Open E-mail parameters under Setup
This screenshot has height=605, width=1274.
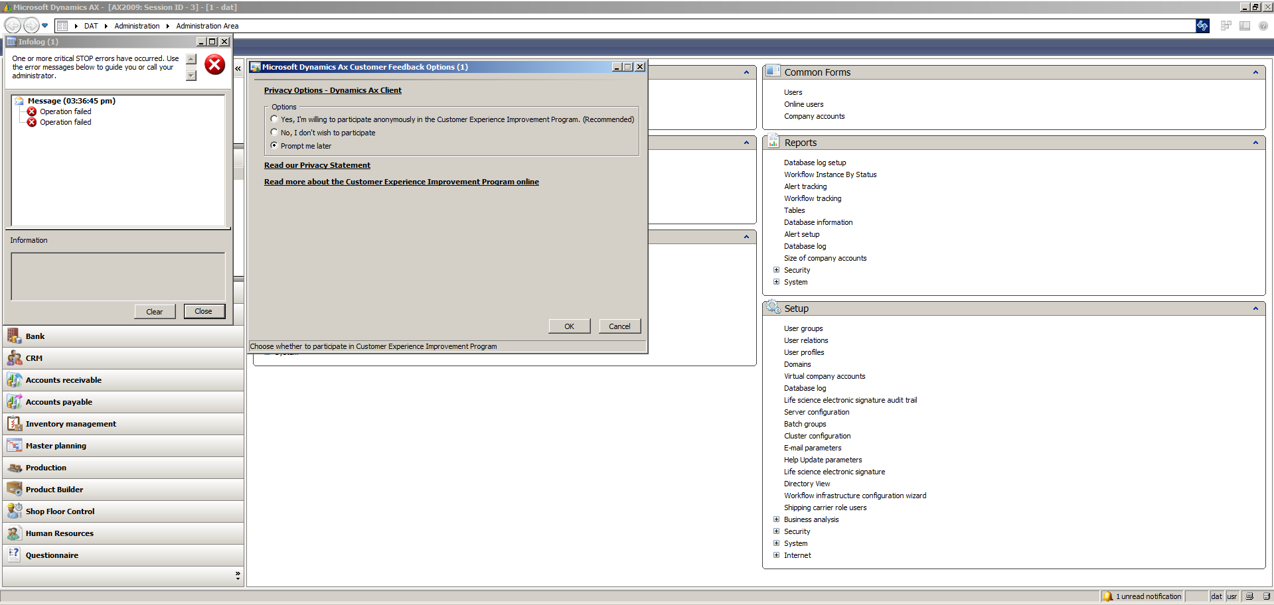pyautogui.click(x=812, y=448)
